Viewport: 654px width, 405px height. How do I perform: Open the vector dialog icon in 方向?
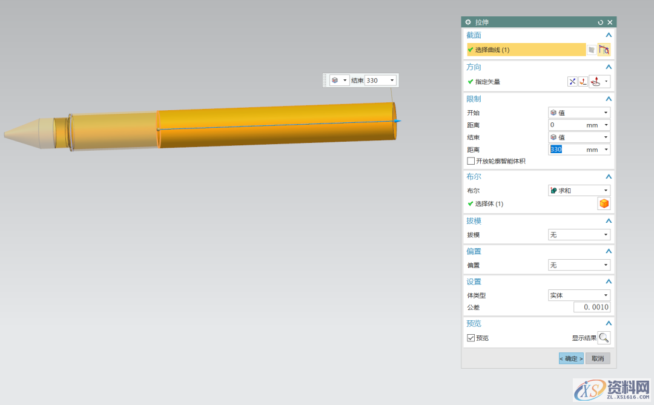coord(583,82)
